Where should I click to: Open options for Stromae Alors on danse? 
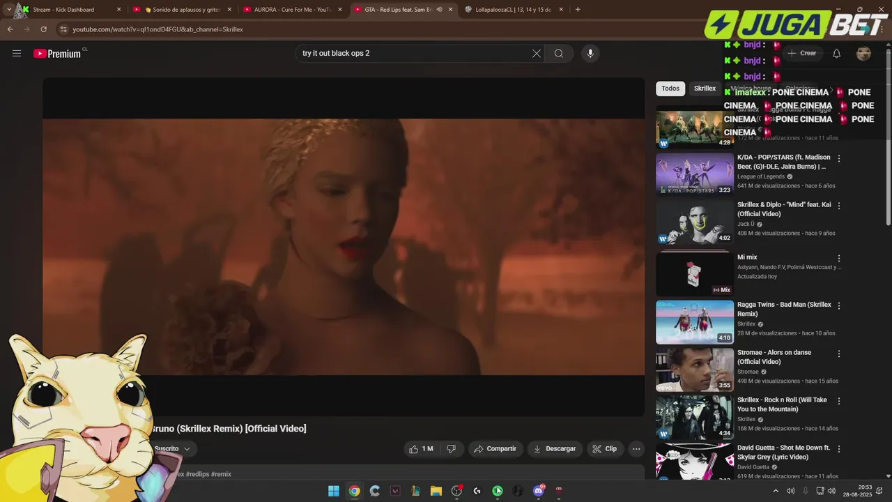click(839, 354)
